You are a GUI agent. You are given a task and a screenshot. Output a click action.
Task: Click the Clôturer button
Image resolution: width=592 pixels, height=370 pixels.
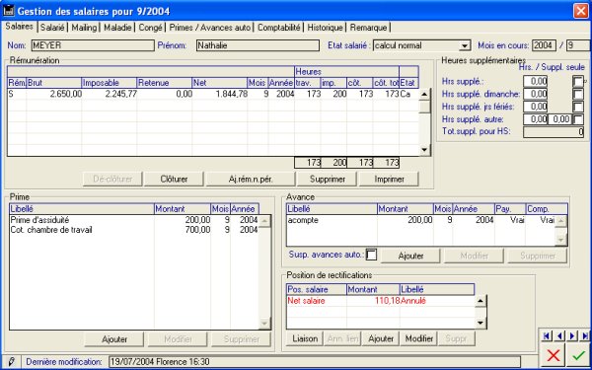coord(174,179)
